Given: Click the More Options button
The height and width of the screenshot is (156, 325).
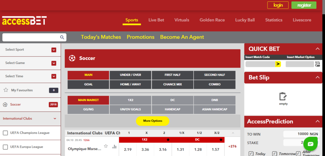Looking at the screenshot, I should (153, 121).
